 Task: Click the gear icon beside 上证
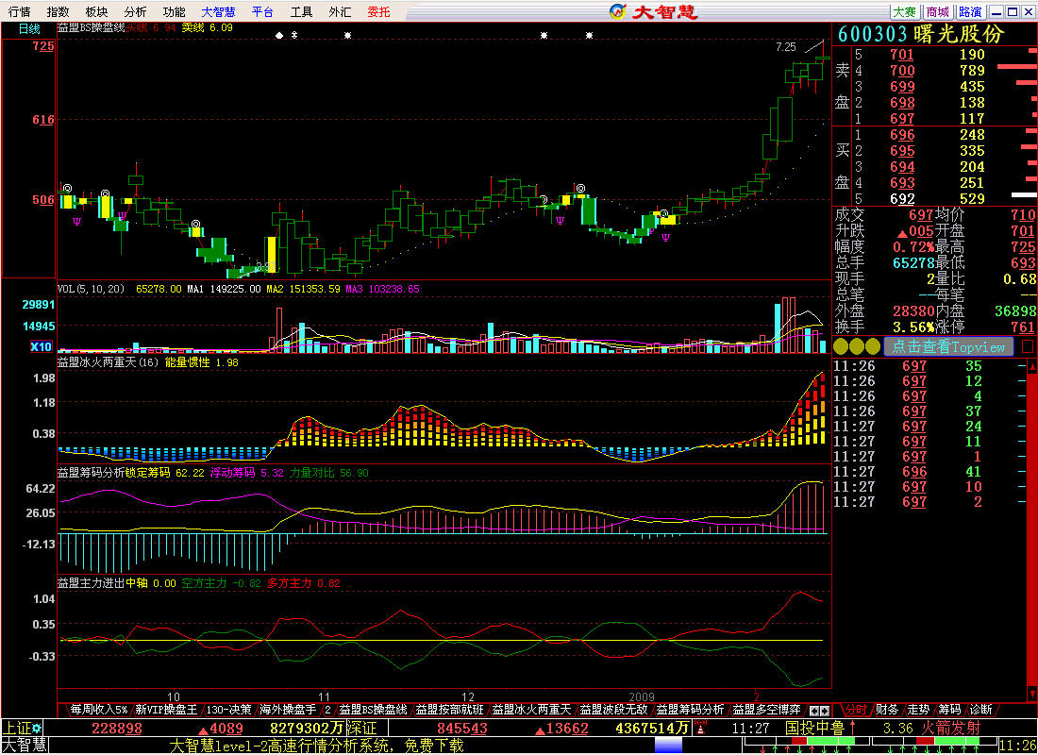pos(37,728)
